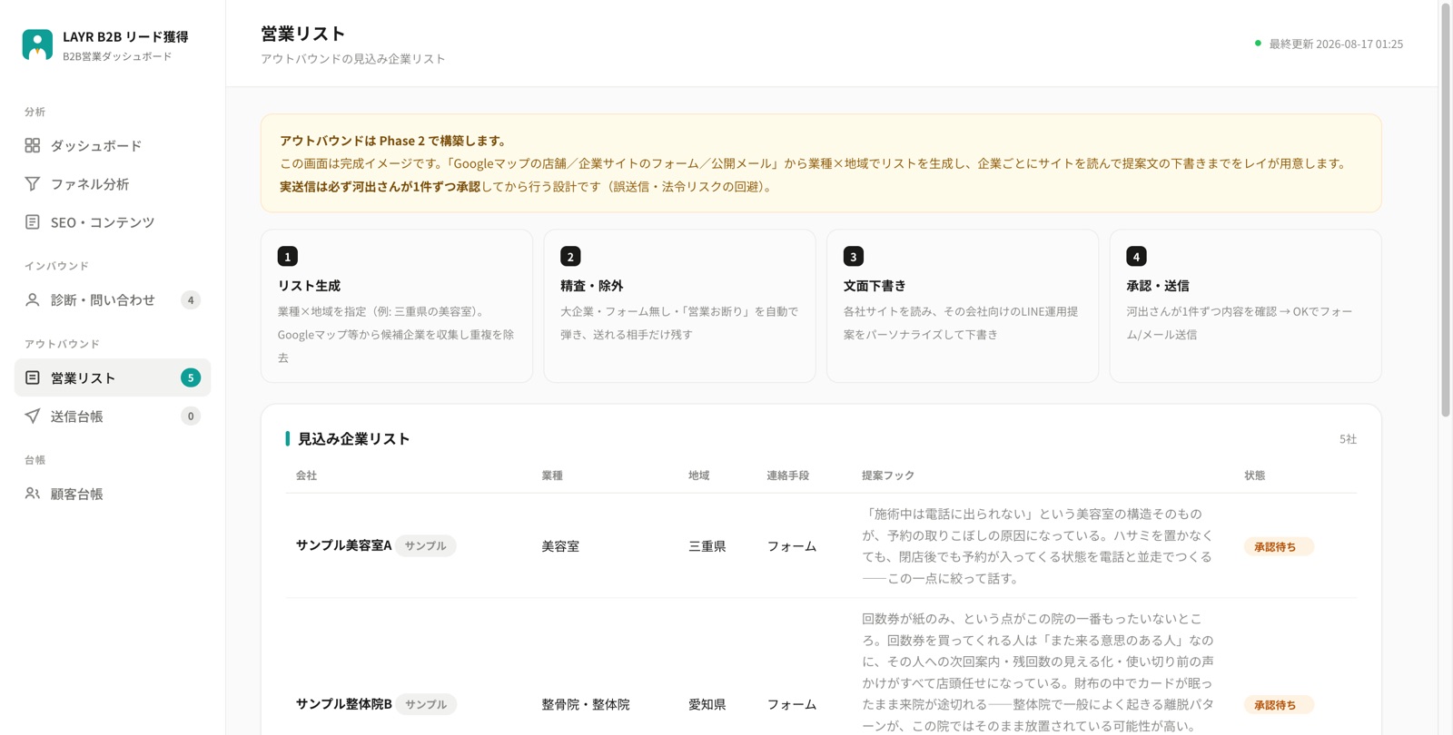Image resolution: width=1453 pixels, height=735 pixels.
Task: Click step number 3 badge on 文面下書き
Action: click(x=854, y=257)
